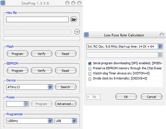Click the Fuses section label
This screenshot has width=166, height=129.
pos(11,97)
